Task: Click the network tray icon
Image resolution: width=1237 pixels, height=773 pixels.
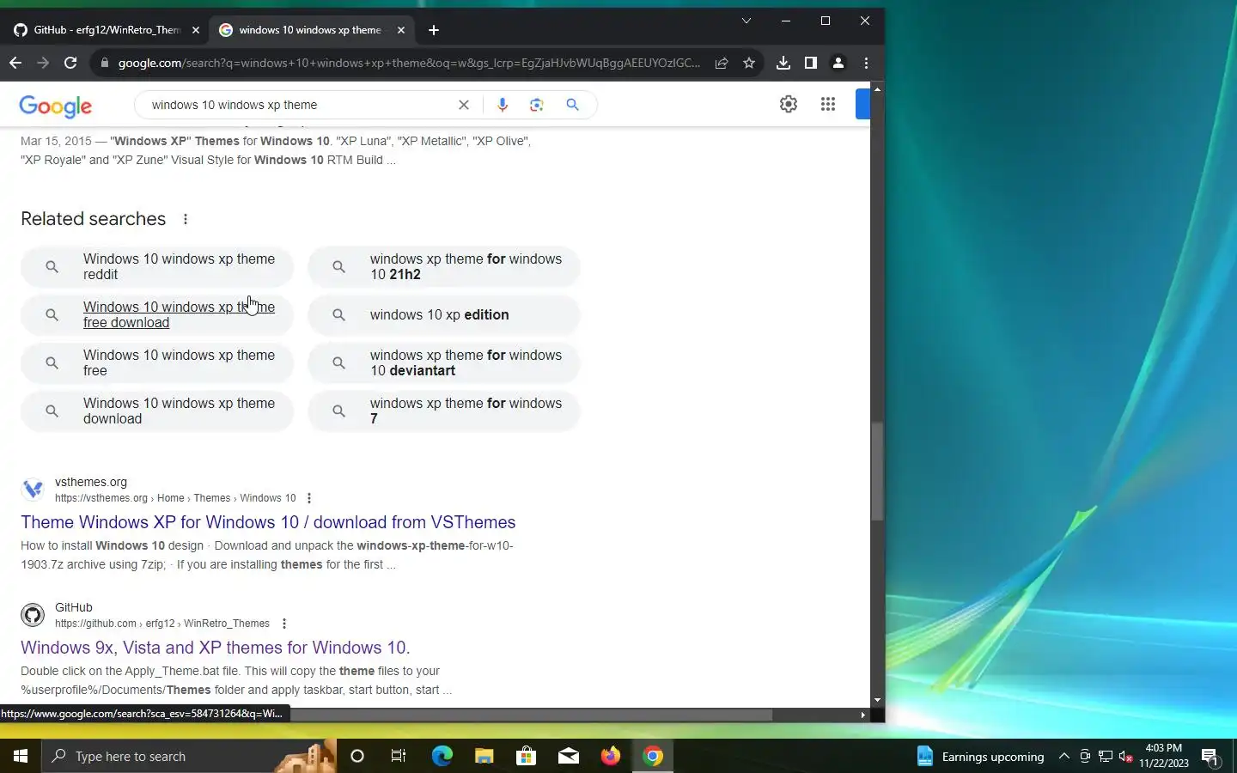Action: [x=1106, y=756]
